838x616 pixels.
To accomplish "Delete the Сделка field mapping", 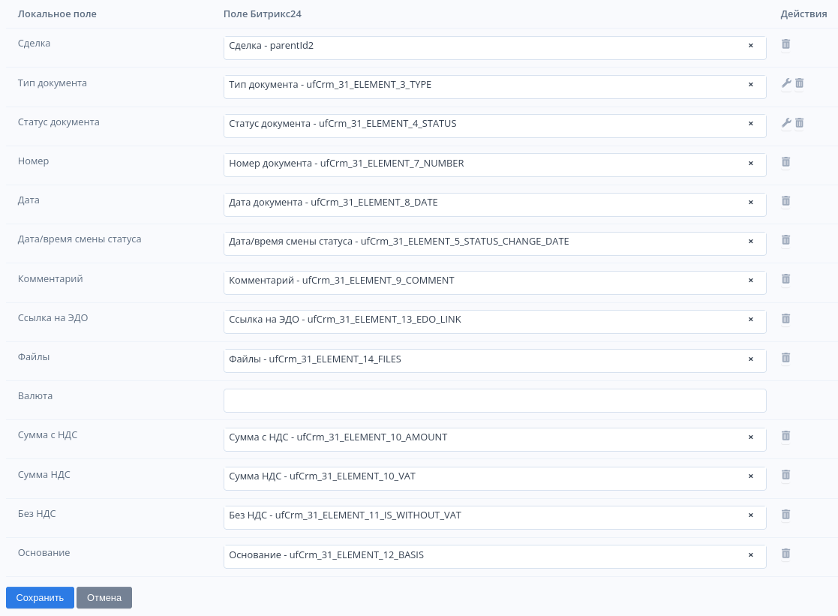I will coord(785,44).
